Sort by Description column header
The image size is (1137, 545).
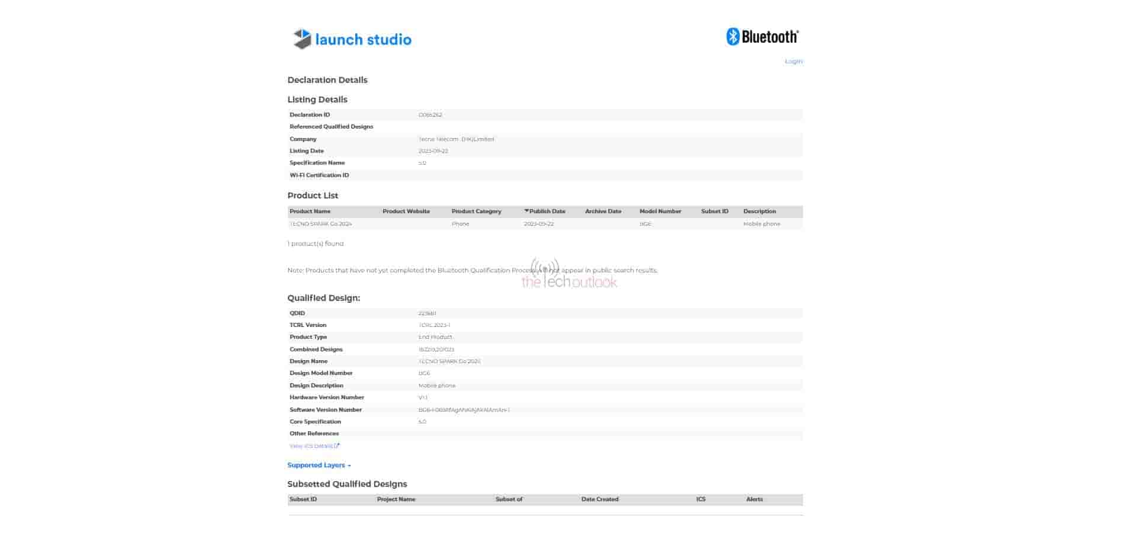coord(759,211)
